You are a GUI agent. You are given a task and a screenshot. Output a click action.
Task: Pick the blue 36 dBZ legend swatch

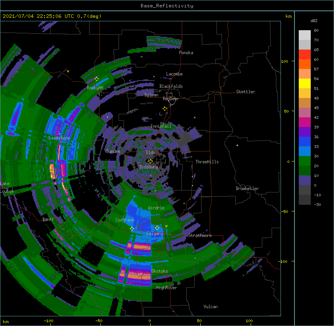pos(305,141)
